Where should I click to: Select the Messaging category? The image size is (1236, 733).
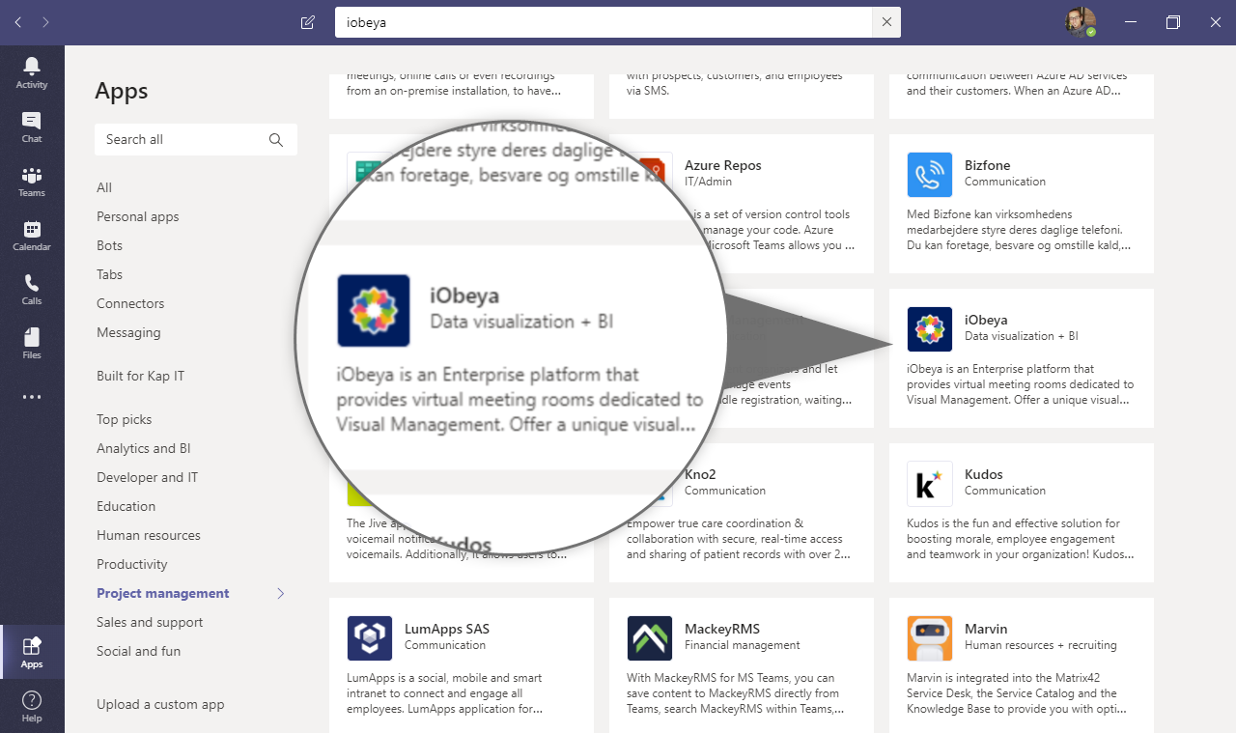pyautogui.click(x=128, y=332)
